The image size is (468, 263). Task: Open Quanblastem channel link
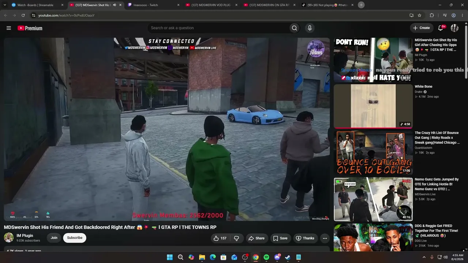point(423,148)
